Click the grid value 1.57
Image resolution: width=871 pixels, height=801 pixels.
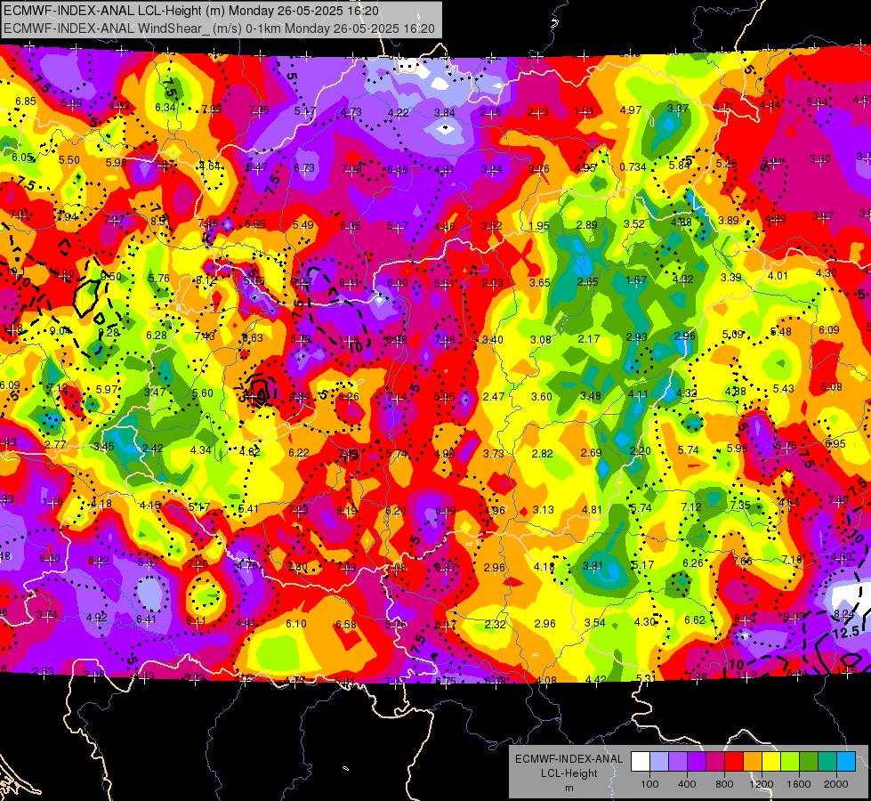636,280
